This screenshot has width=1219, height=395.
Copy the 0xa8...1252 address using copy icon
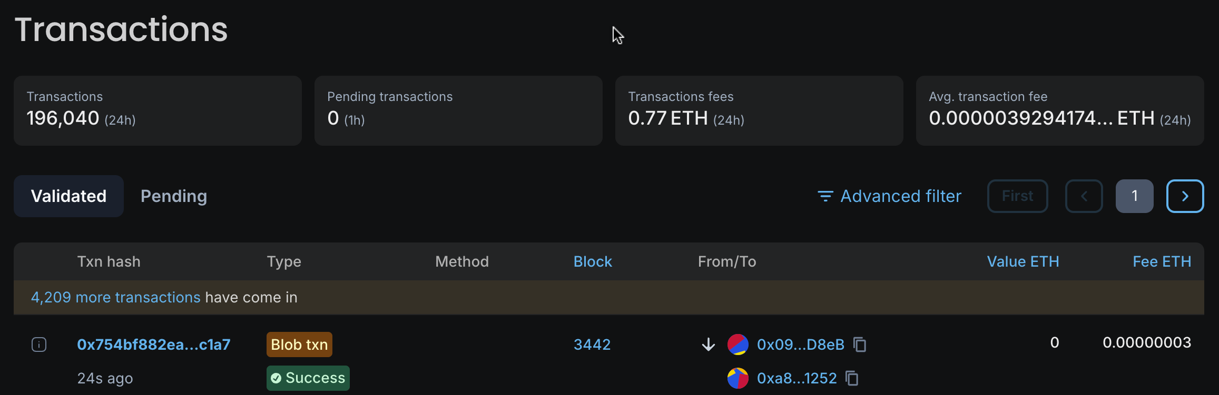coord(852,378)
